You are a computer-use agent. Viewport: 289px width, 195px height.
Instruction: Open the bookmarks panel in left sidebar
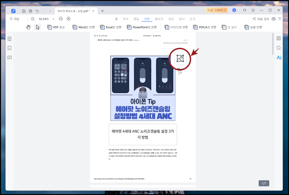point(10,48)
